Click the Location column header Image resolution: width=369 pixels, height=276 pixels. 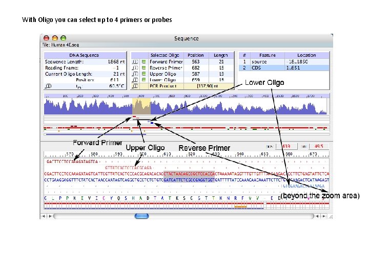click(306, 55)
